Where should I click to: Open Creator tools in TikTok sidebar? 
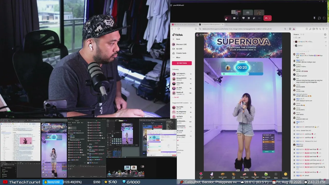point(179,53)
